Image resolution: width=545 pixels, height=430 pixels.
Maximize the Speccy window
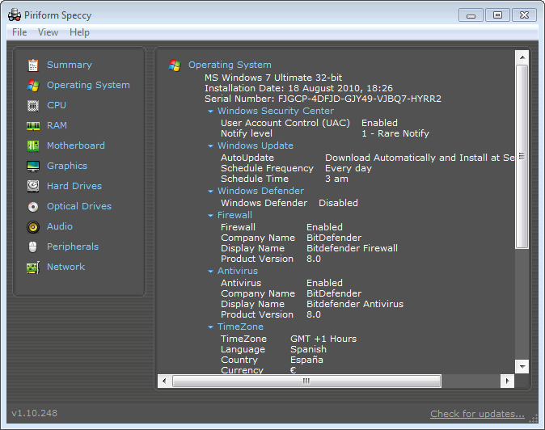click(498, 15)
